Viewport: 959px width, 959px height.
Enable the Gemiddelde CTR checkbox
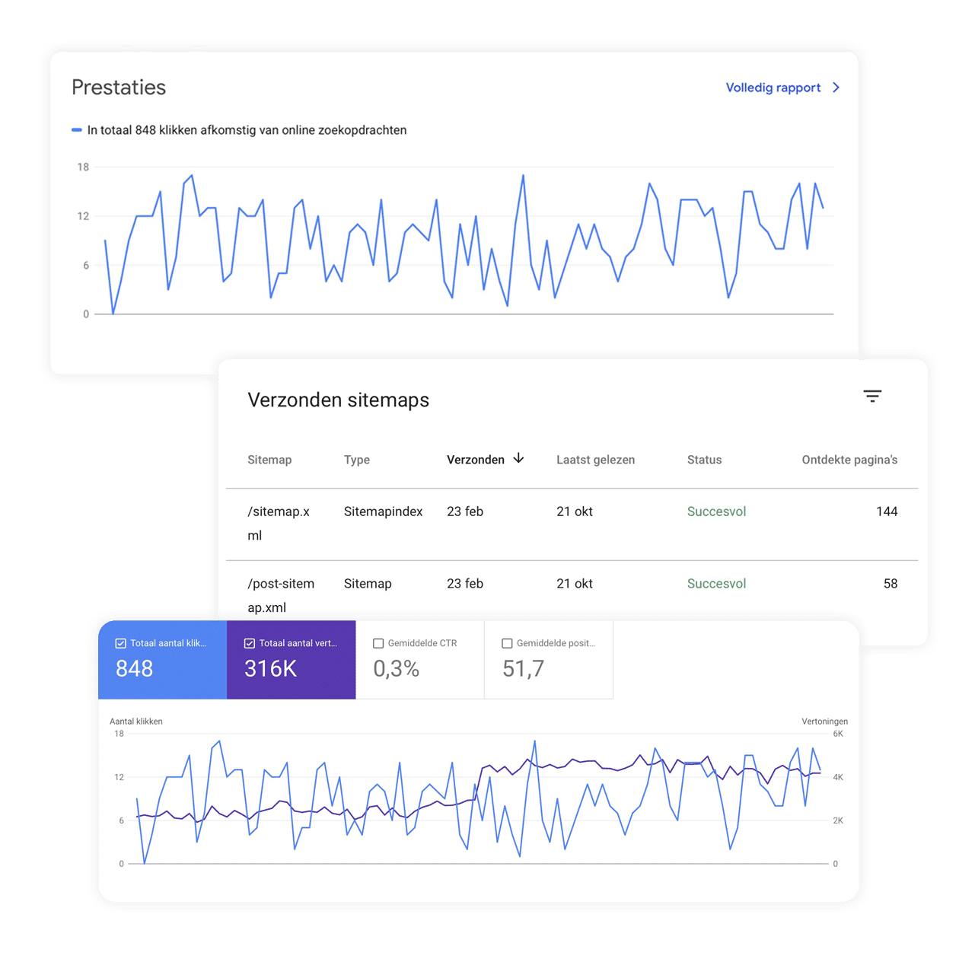tap(378, 643)
